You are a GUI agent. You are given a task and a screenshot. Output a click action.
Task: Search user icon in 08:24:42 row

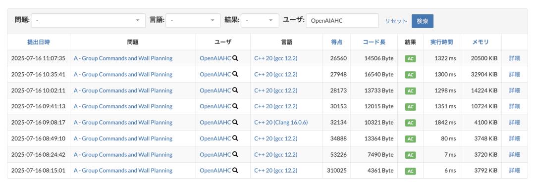pos(235,154)
